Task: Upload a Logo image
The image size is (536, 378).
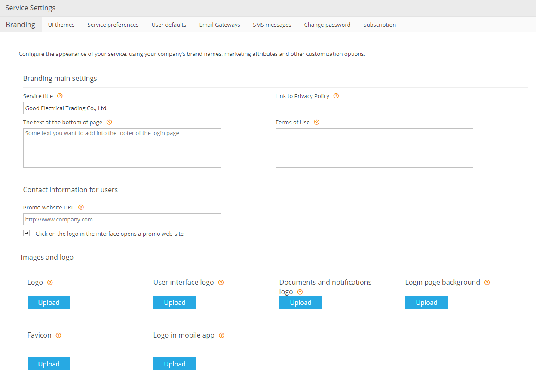Action: (x=49, y=302)
